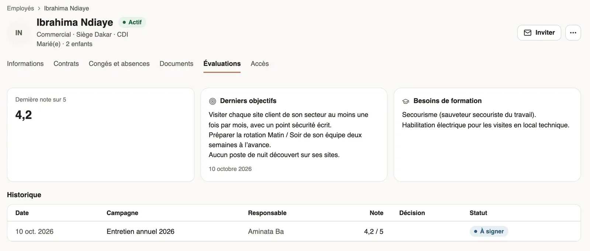Click the Commercial · Siège Dakar · CDI line
Viewport: 590px width, 251px height.
click(82, 34)
